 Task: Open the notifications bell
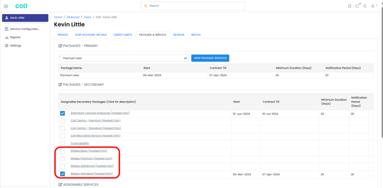tap(365, 6)
